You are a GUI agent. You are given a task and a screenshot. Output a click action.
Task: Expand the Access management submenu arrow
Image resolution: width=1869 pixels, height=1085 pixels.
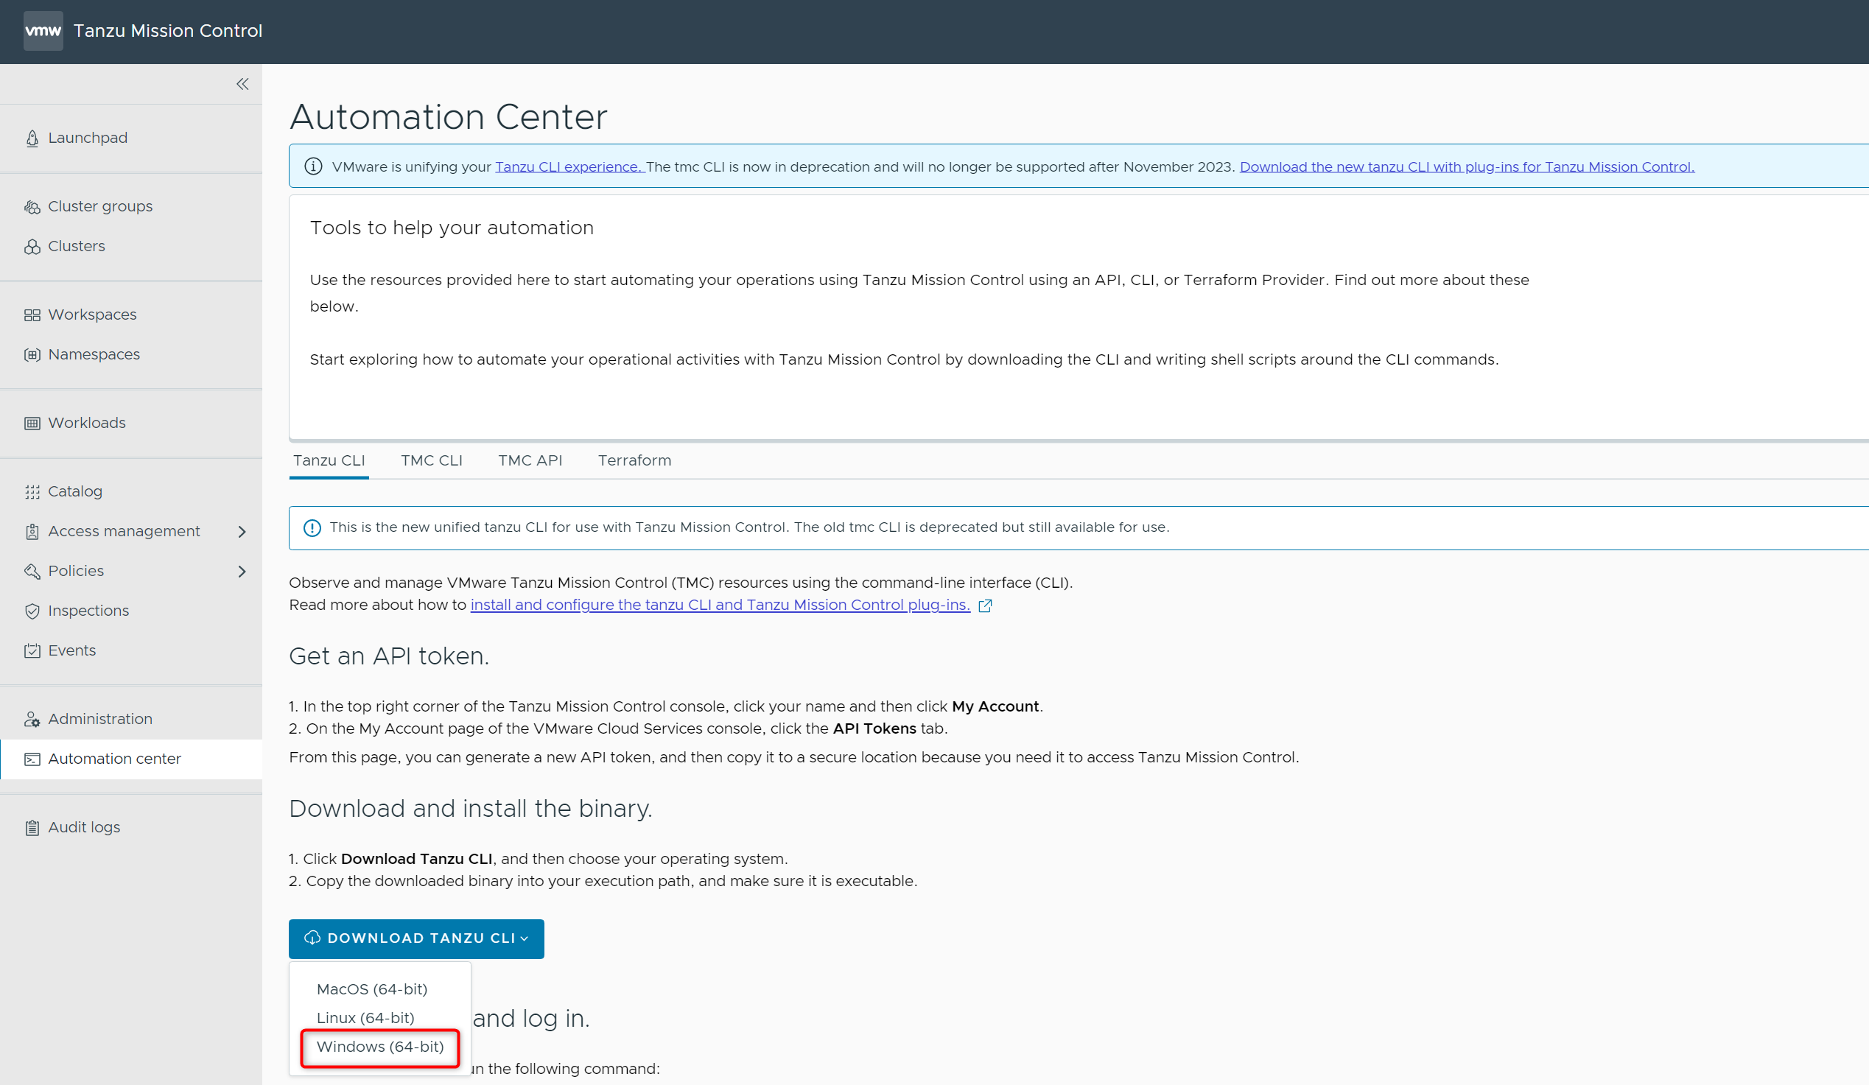pos(242,532)
